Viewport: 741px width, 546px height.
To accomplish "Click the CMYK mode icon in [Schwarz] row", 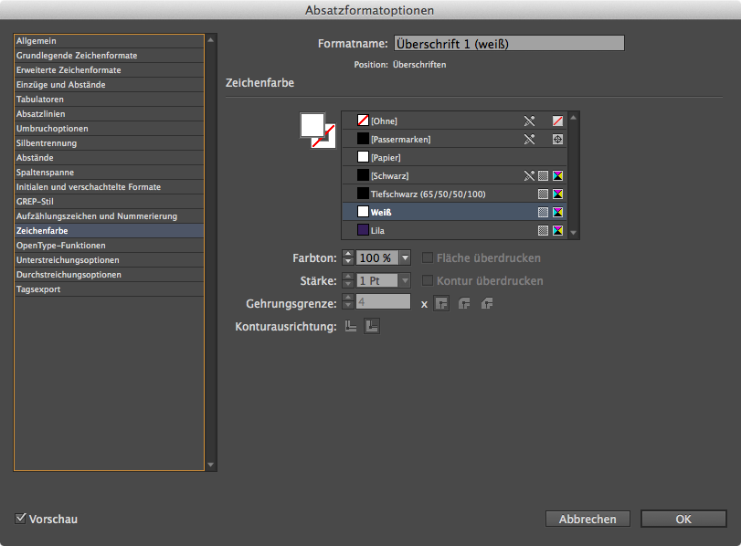I will click(557, 175).
